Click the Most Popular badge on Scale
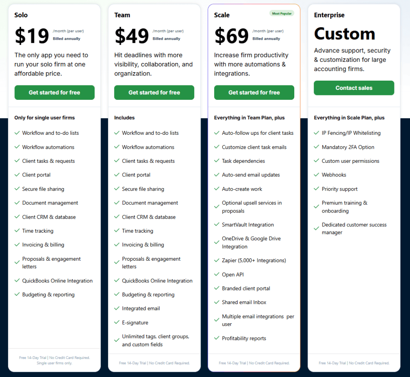The height and width of the screenshot is (377, 410). click(282, 14)
